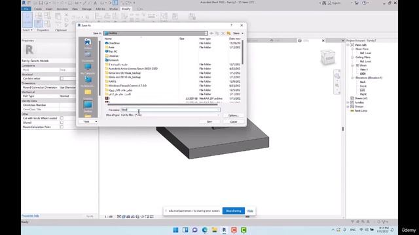Expand the Groups node in Project Browser
Image resolution: width=419 pixels, height=235 pixels.
pyautogui.click(x=348, y=106)
